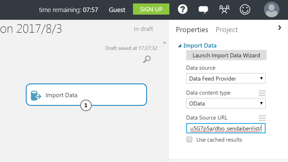Open the feedback speech bubble icon

[203, 9]
